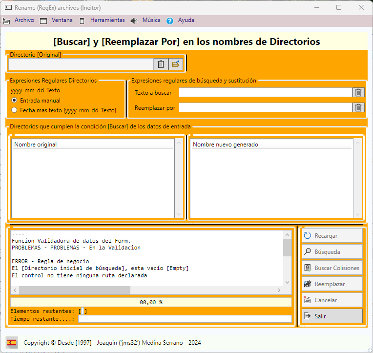Viewport: 373px width, 353px height.
Task: Click the application icon in title bar
Action: 8,8
